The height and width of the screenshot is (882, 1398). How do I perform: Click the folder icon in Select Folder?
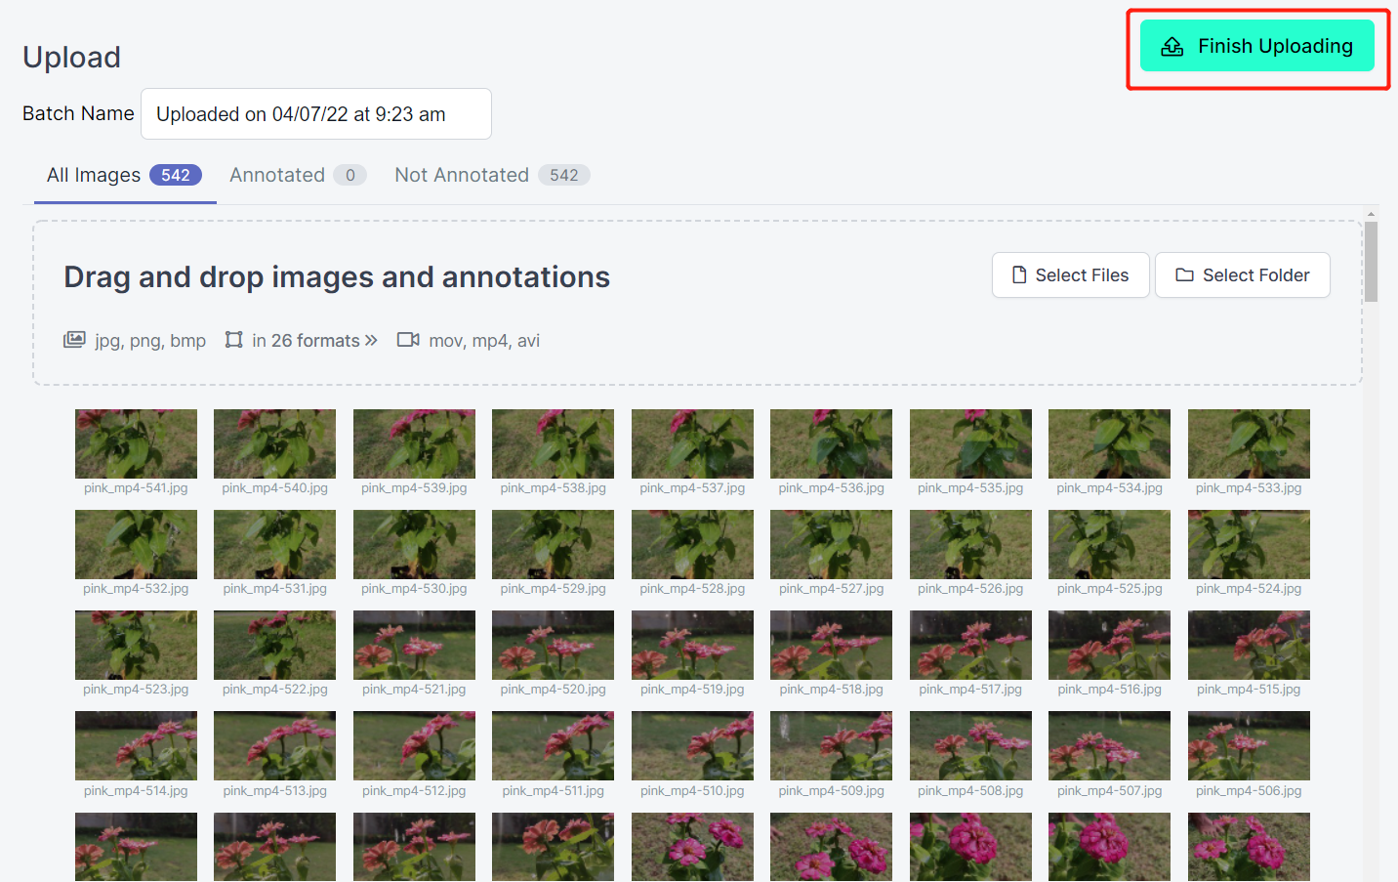[1184, 275]
